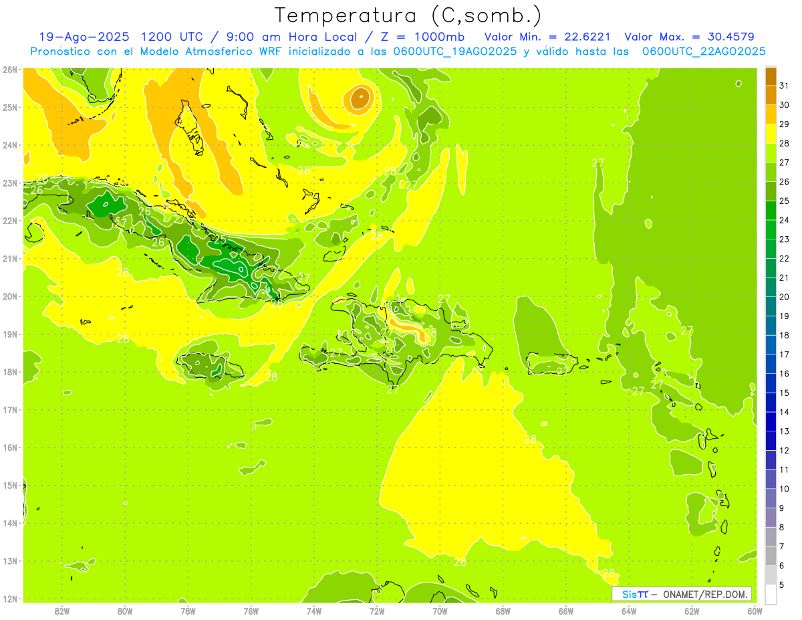Select the '19-Ago-2025' date text
This screenshot has height=620, width=802.
tap(84, 37)
